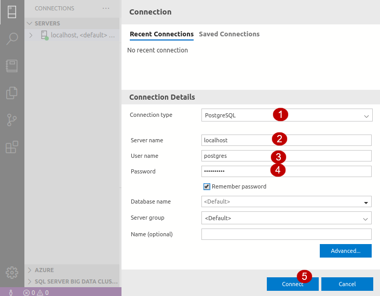380x296 pixels.
Task: Open the Server group dropdown
Action: pyautogui.click(x=287, y=218)
